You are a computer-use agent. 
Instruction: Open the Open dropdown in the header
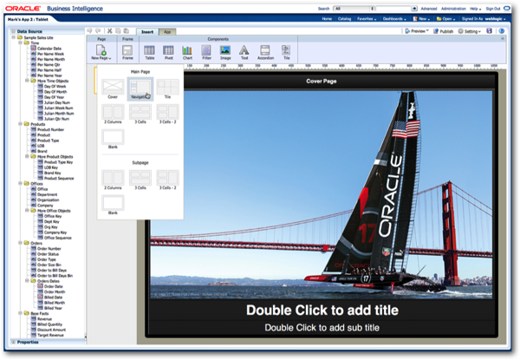(x=445, y=19)
